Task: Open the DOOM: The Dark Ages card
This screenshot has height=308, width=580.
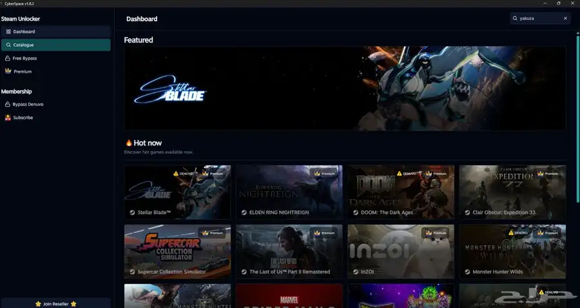Action: click(401, 192)
